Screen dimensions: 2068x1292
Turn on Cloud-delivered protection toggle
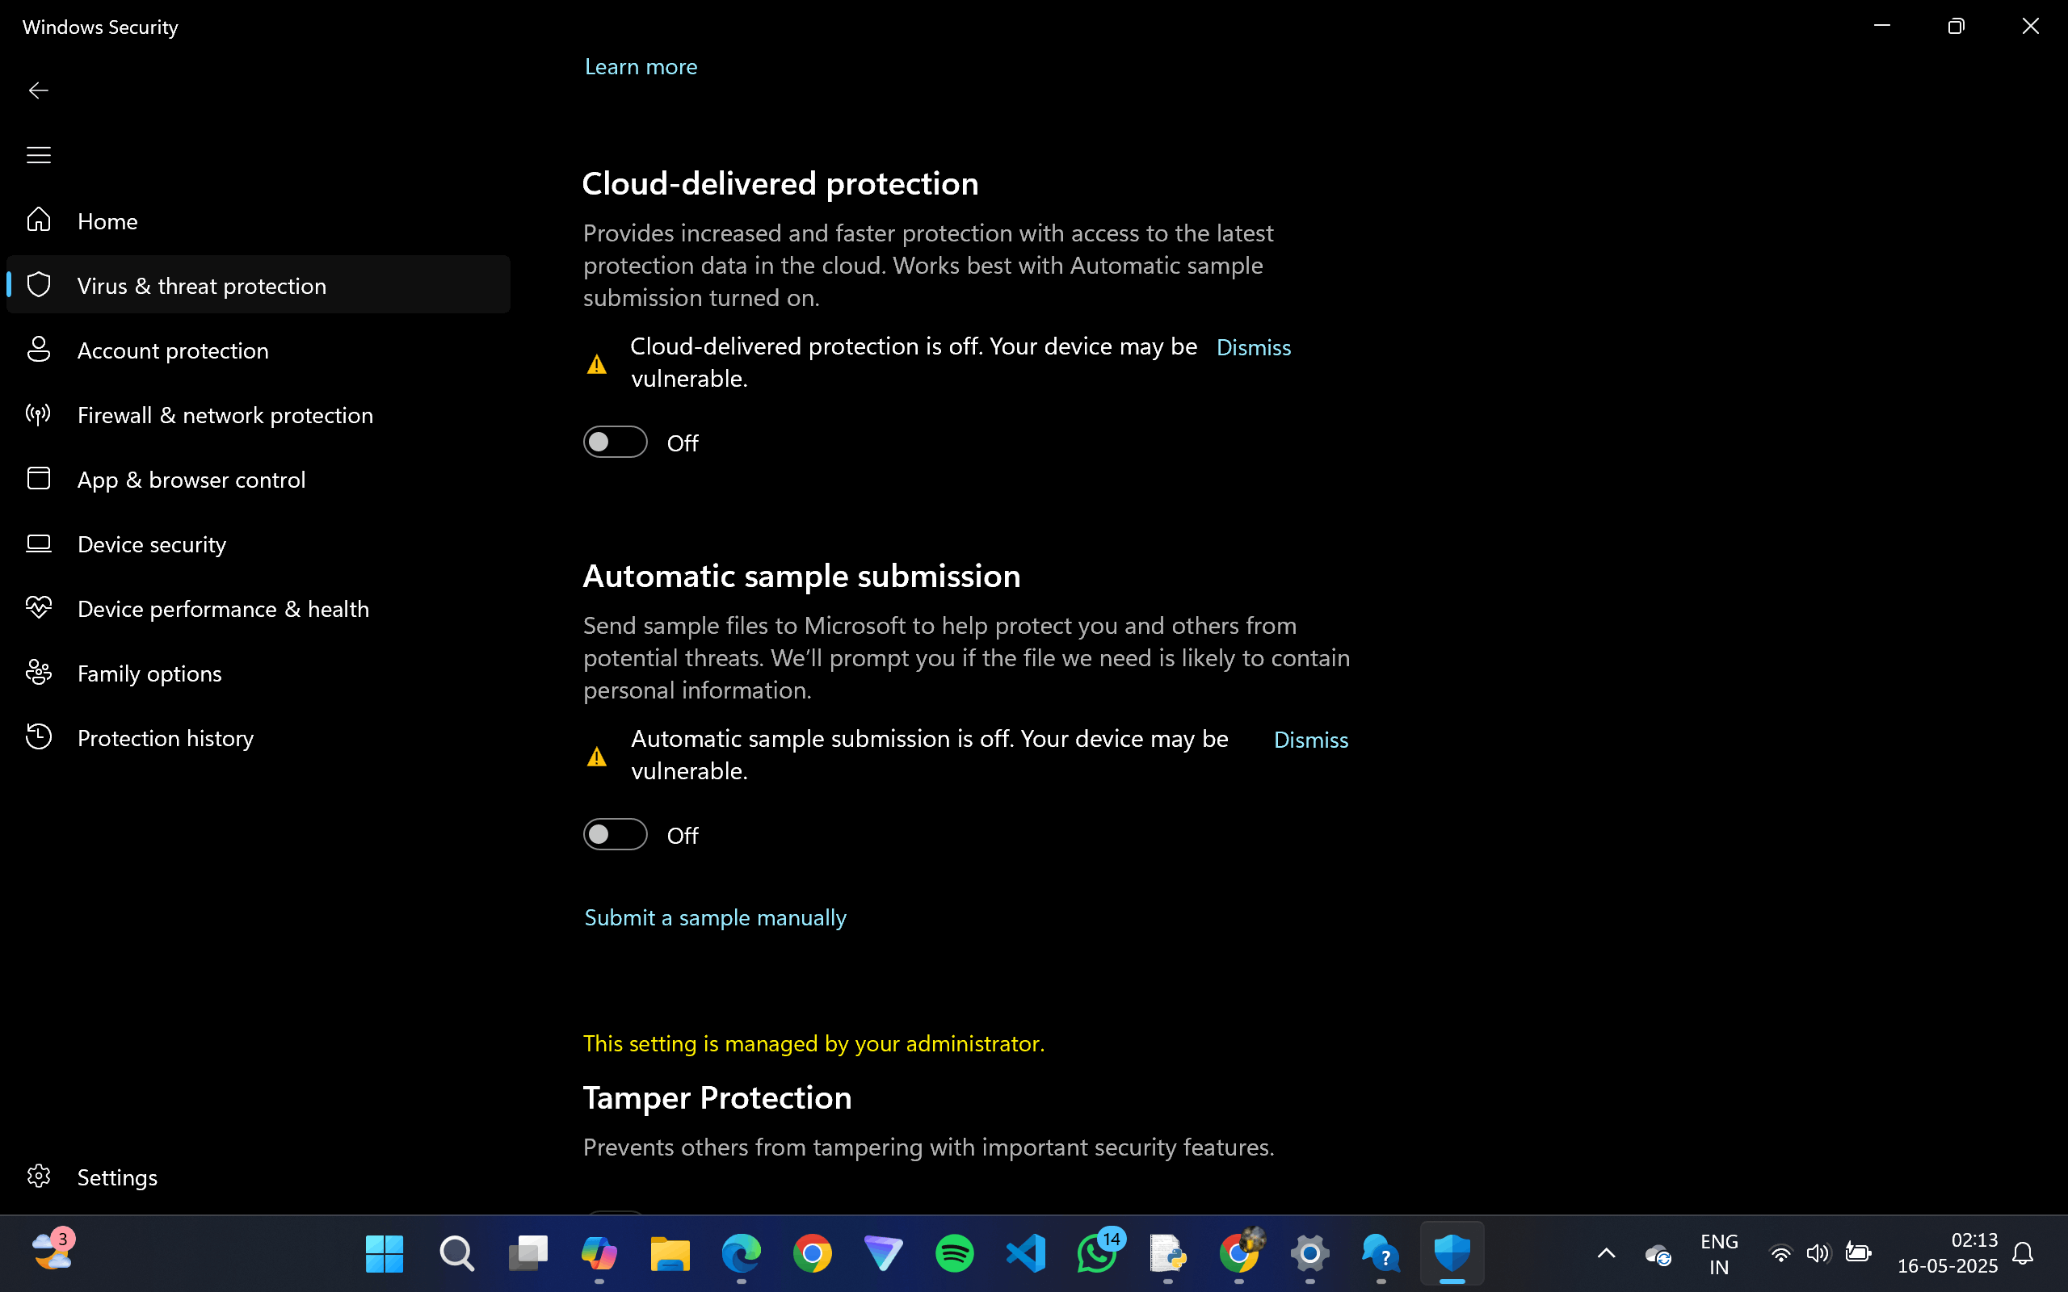tap(615, 442)
